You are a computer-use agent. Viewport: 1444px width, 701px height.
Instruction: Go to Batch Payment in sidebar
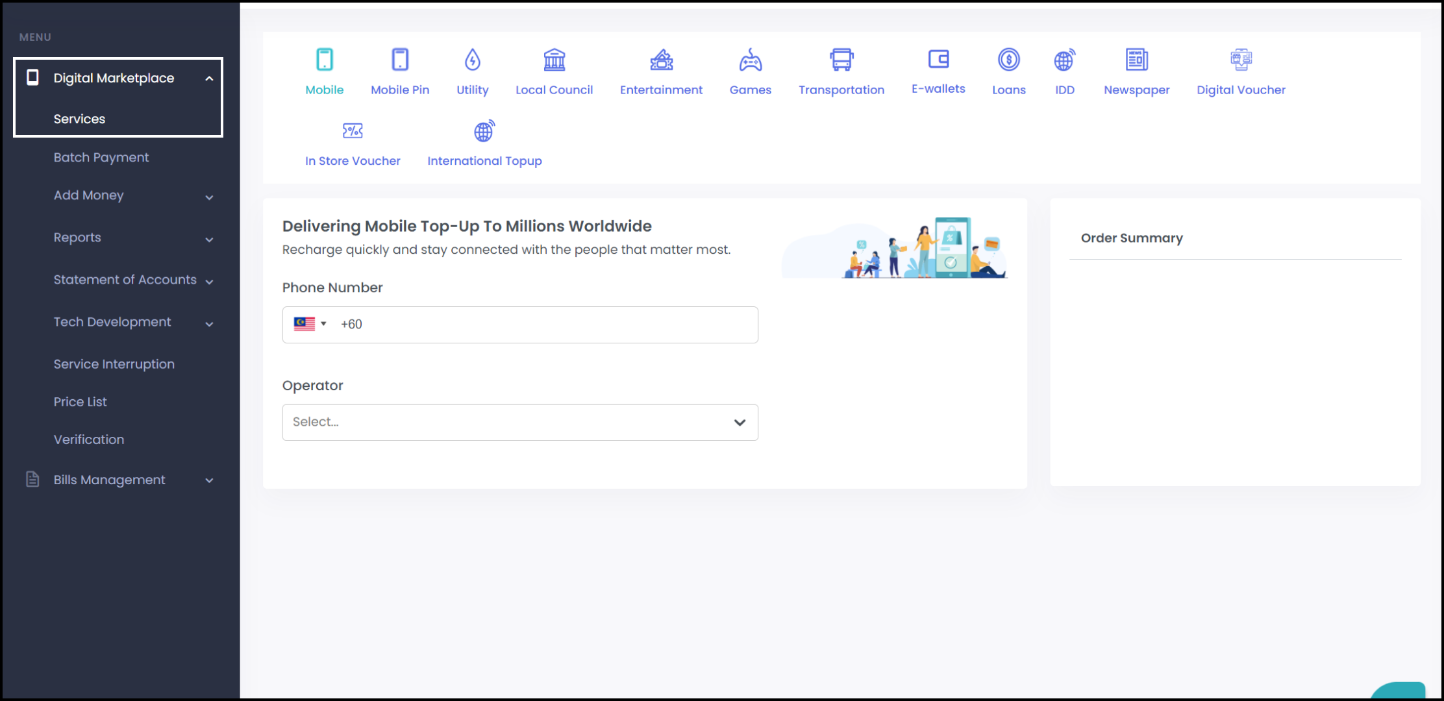pos(101,157)
